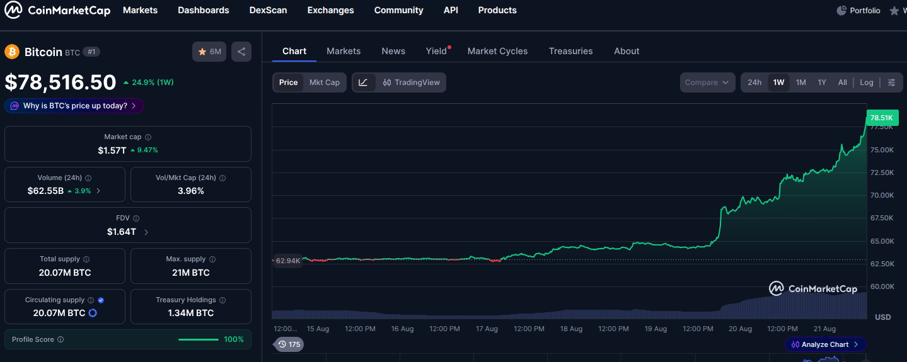Select the 1W time range

(779, 82)
